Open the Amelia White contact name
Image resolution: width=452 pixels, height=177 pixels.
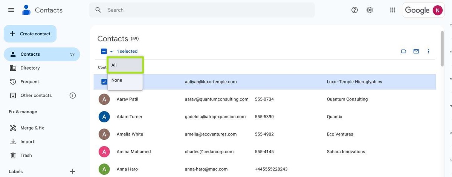pyautogui.click(x=130, y=134)
